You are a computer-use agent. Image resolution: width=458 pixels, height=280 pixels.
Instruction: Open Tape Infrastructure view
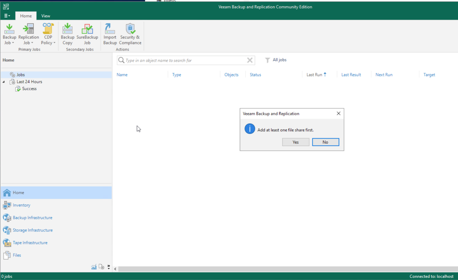(56, 243)
